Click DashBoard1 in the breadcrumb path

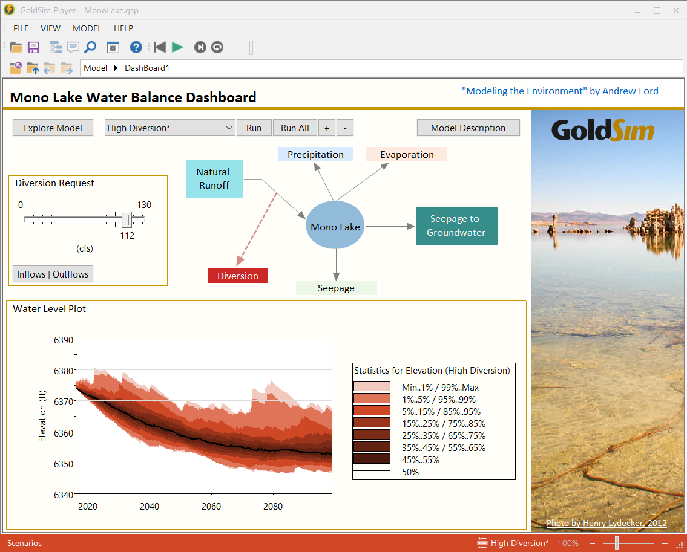pyautogui.click(x=146, y=68)
